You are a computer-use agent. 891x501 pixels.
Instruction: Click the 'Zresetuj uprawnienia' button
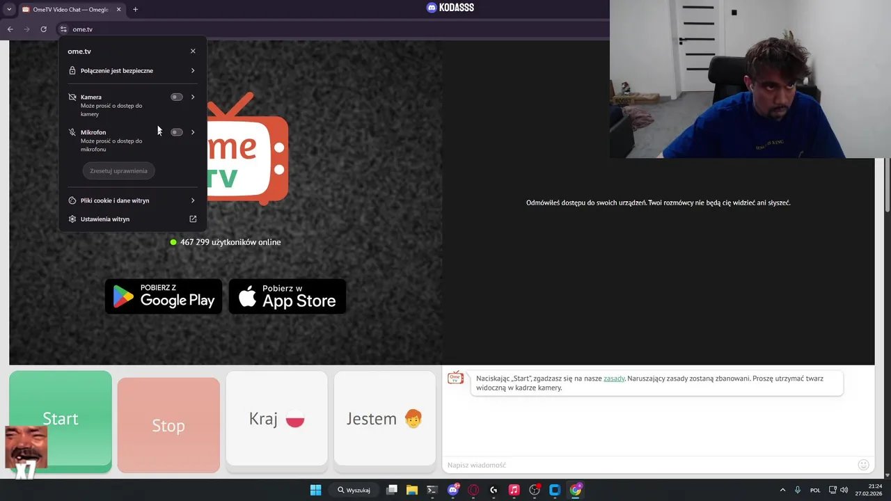119,170
